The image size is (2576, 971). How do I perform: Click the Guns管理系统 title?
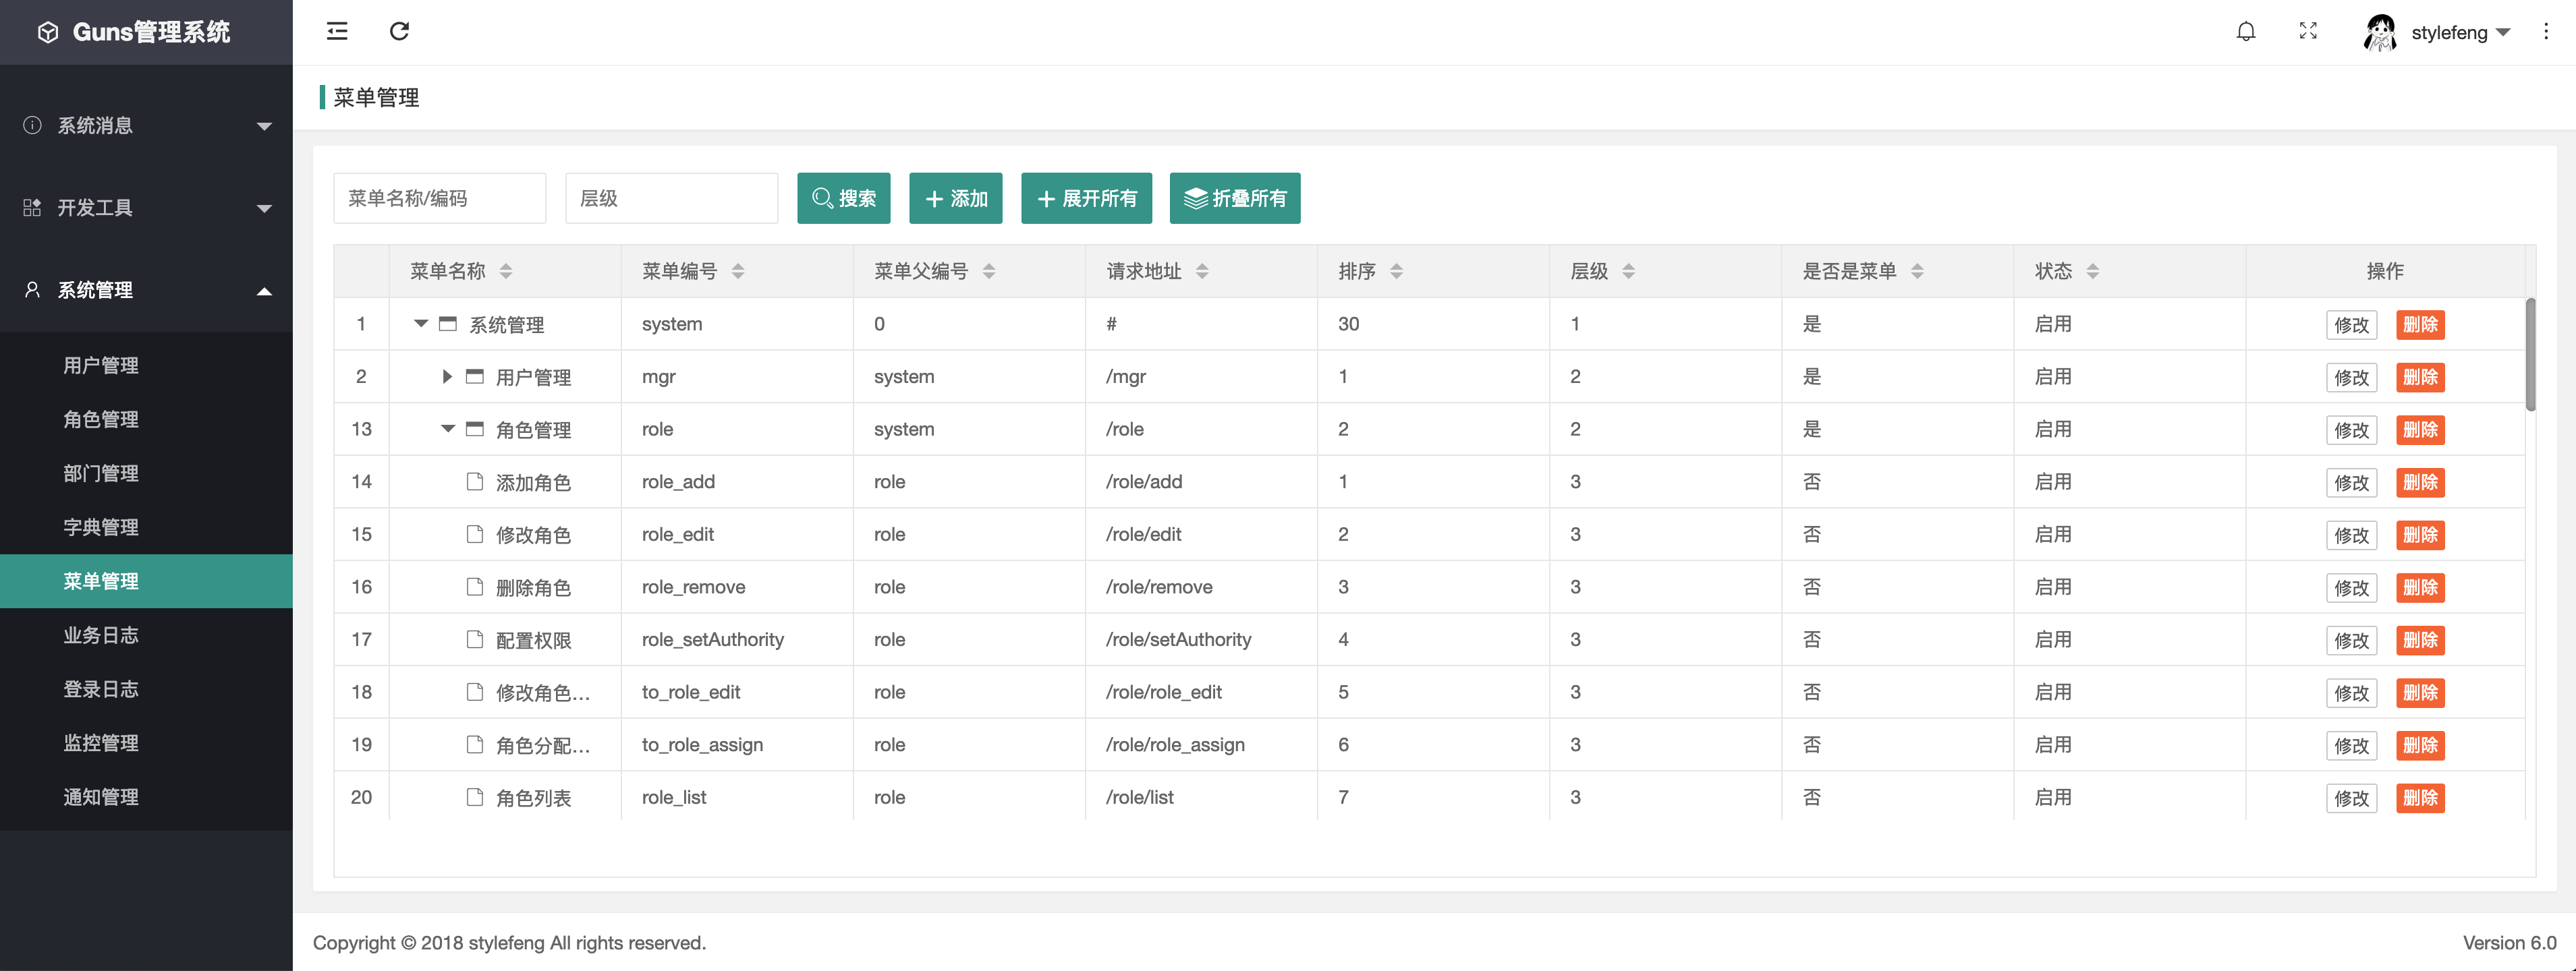point(151,32)
